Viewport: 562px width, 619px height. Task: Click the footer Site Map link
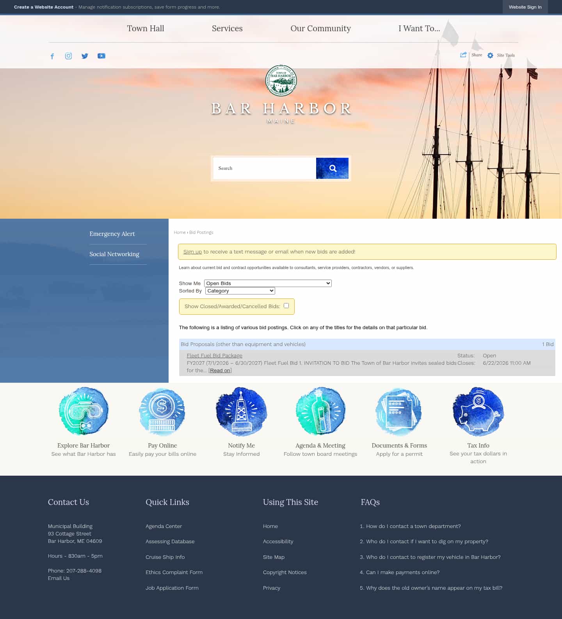[274, 557]
